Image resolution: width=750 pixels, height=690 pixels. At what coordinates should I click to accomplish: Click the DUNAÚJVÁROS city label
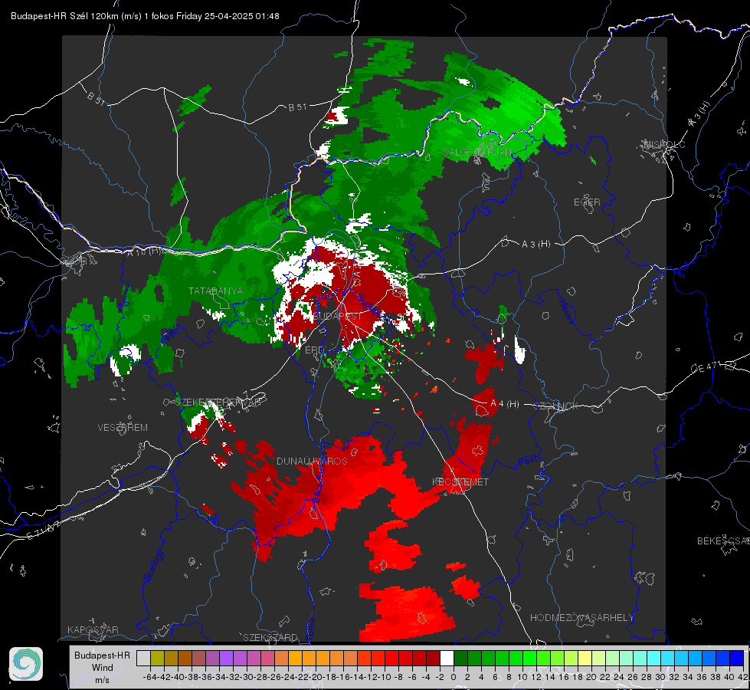(312, 461)
